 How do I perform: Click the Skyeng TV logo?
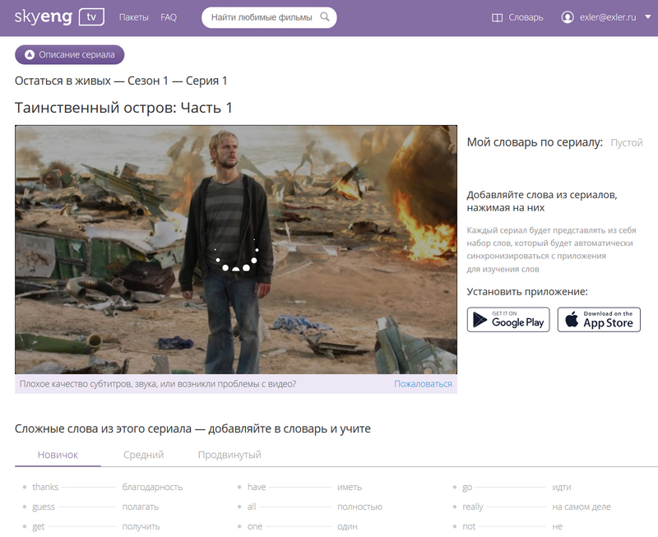point(58,17)
